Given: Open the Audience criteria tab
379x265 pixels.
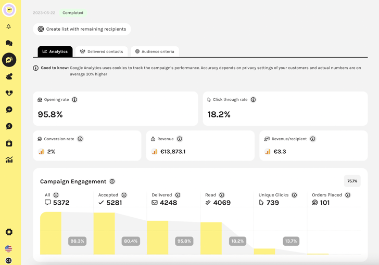Looking at the screenshot, I should pos(155,51).
